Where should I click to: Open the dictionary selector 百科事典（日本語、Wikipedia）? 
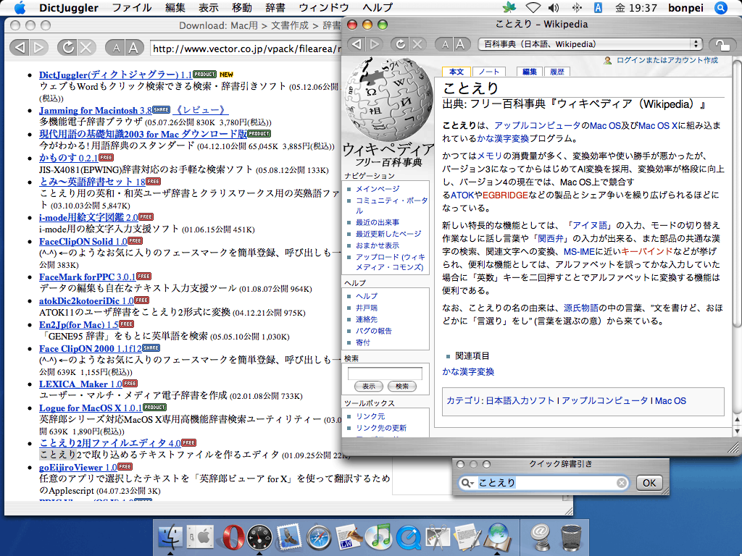pyautogui.click(x=590, y=44)
